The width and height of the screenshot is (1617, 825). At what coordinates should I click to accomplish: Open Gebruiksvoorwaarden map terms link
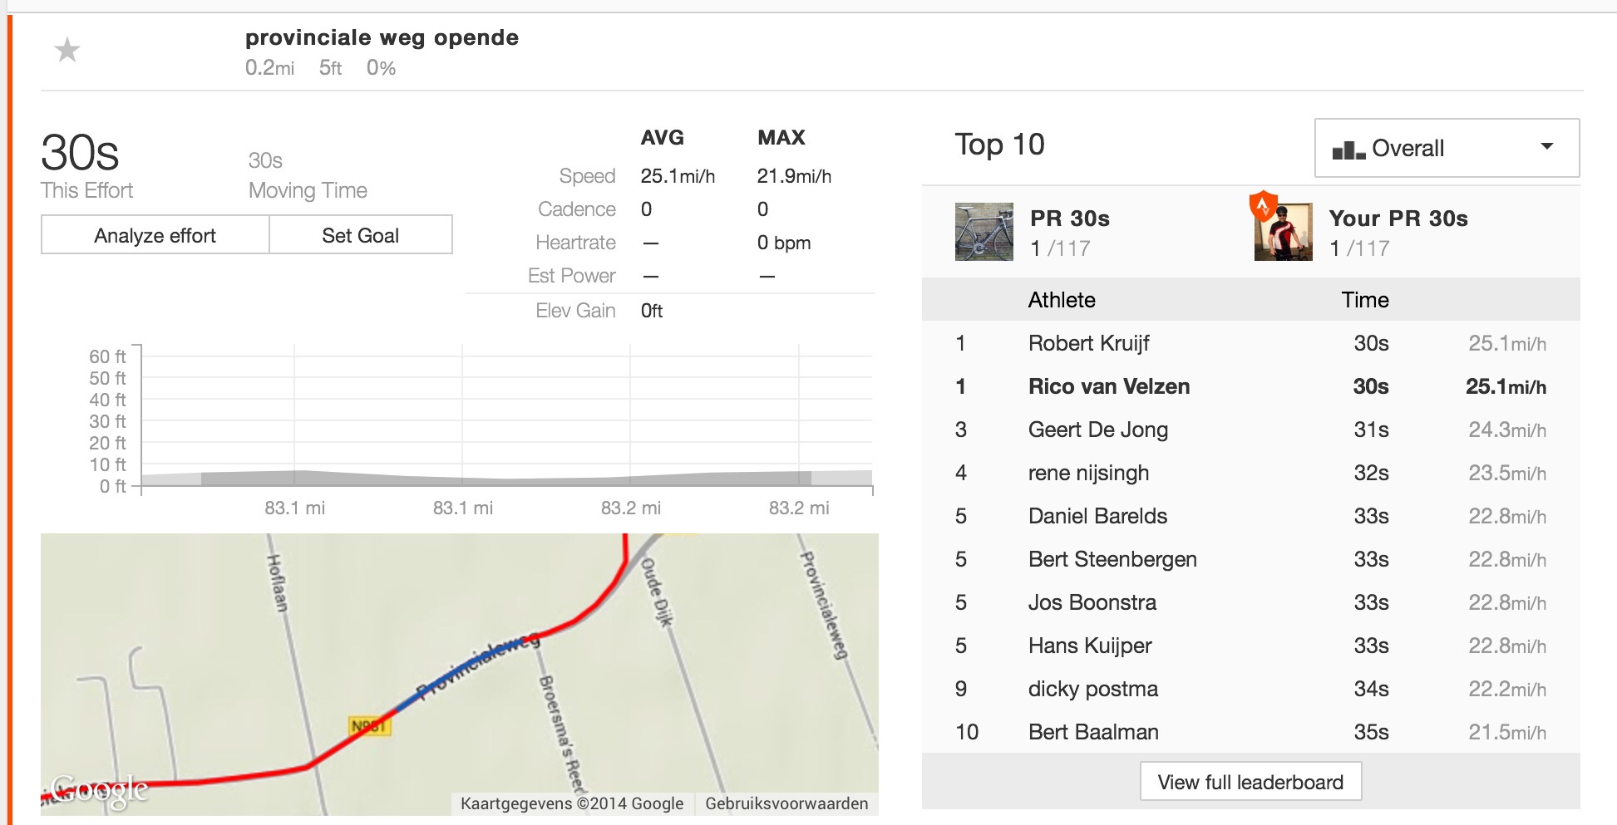tap(786, 803)
